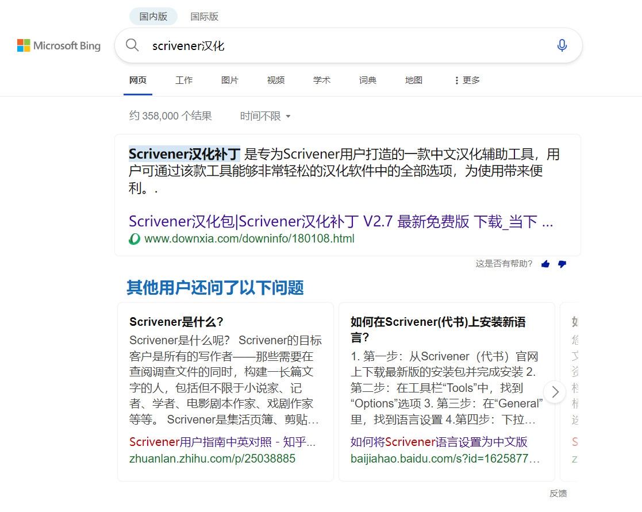Screen dimensions: 642x512
Task: Start voice search with microphone icon
Action: coord(562,45)
